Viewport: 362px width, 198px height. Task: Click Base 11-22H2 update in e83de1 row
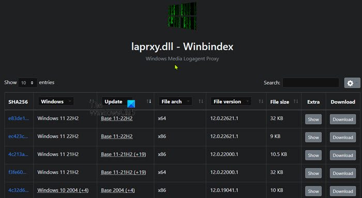117,118
